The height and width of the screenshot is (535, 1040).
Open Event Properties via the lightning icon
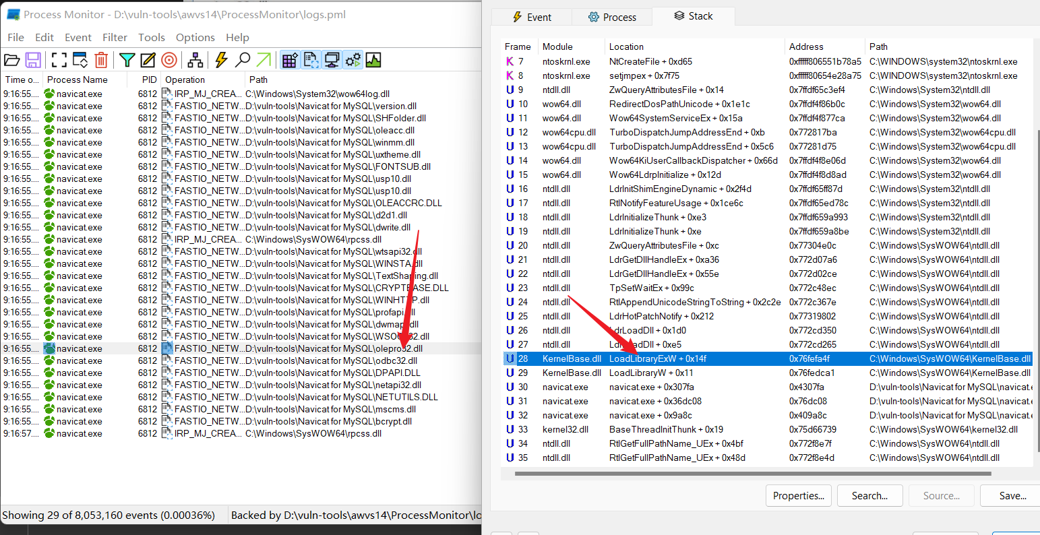pos(221,60)
